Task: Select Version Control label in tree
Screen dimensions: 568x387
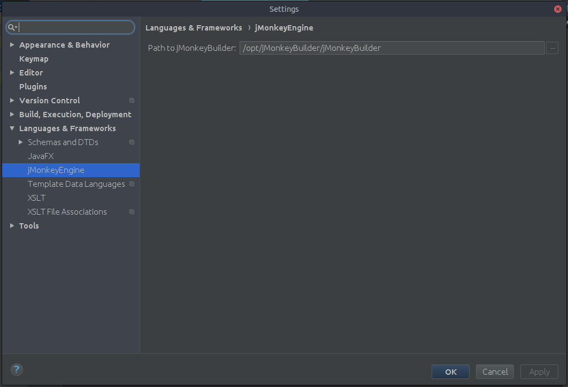Action: [49, 101]
